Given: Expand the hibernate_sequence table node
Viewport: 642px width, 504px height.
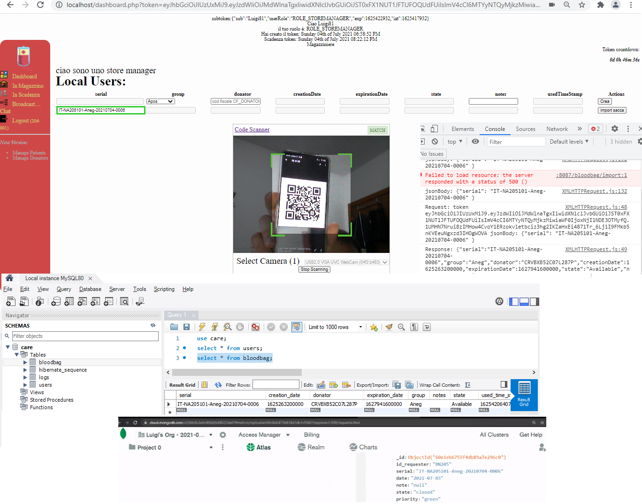Looking at the screenshot, I should click(x=25, y=370).
